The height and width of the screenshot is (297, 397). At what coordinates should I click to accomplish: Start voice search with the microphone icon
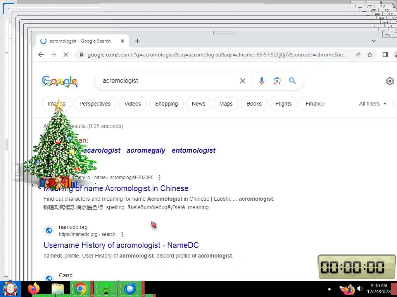coord(262,81)
